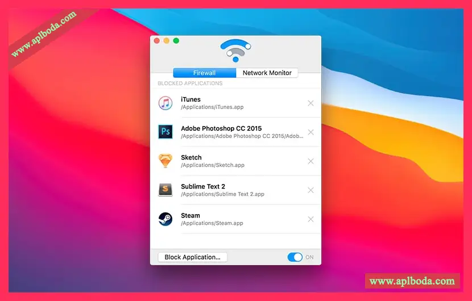Click the yellow minimize window button
472x301 pixels.
pos(167,41)
